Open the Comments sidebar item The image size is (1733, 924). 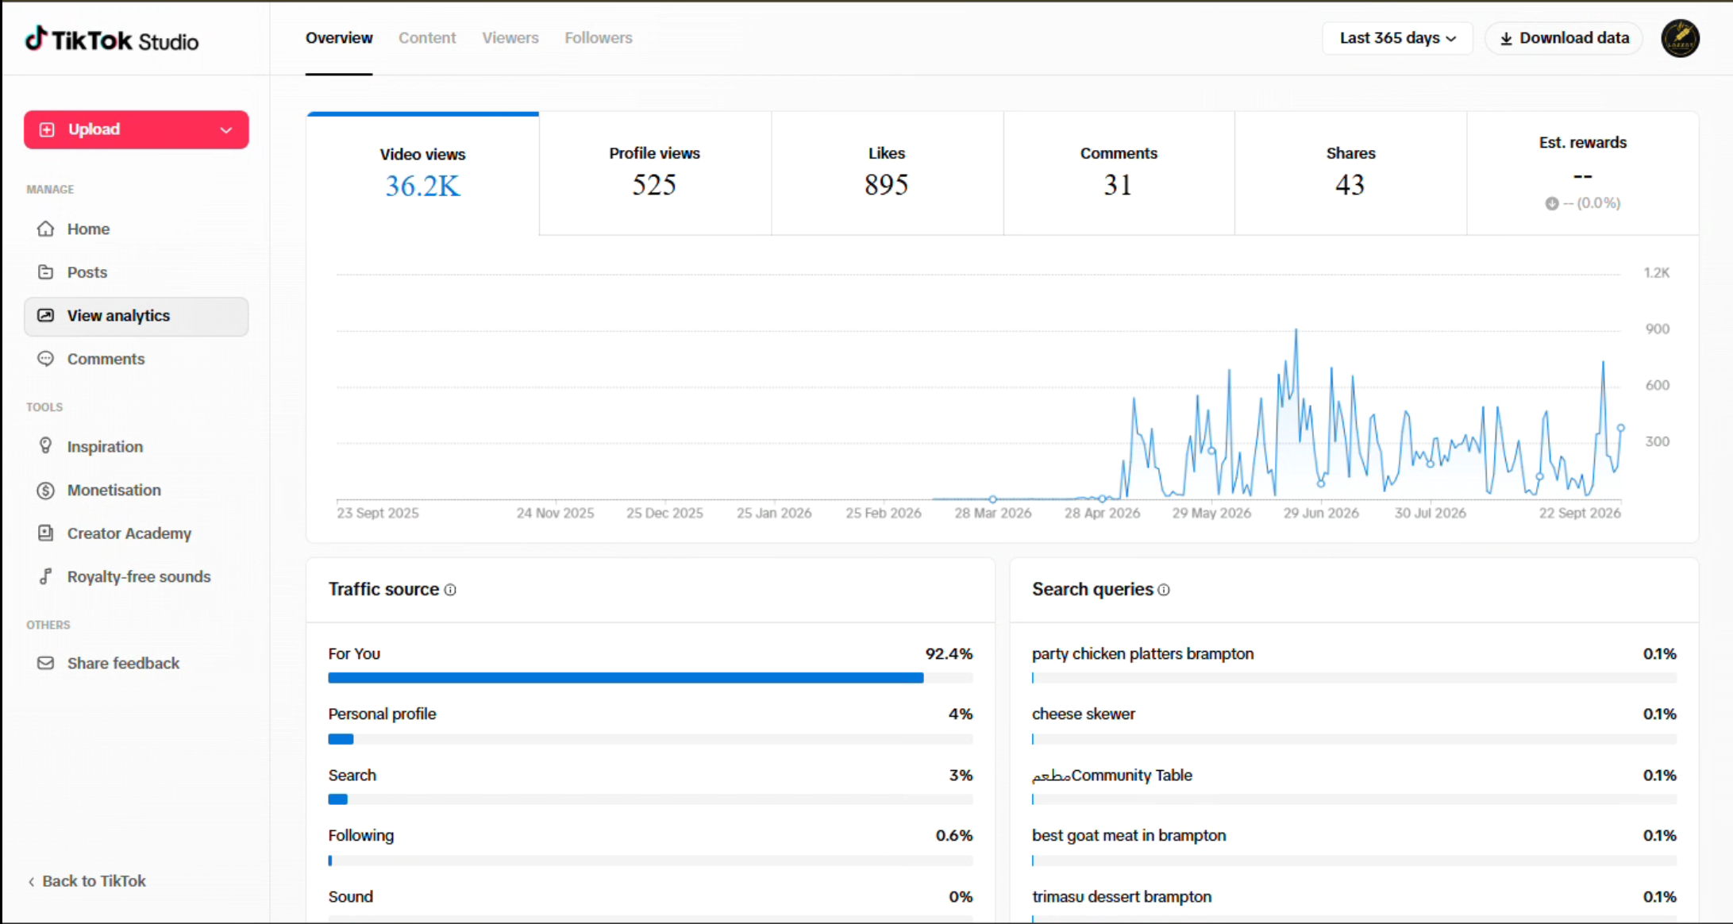click(136, 359)
